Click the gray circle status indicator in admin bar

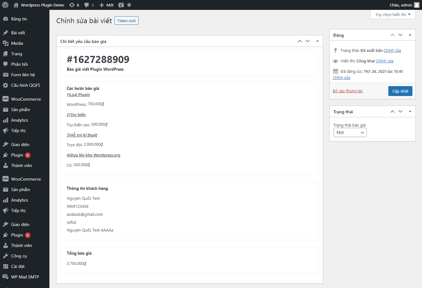coord(129,5)
